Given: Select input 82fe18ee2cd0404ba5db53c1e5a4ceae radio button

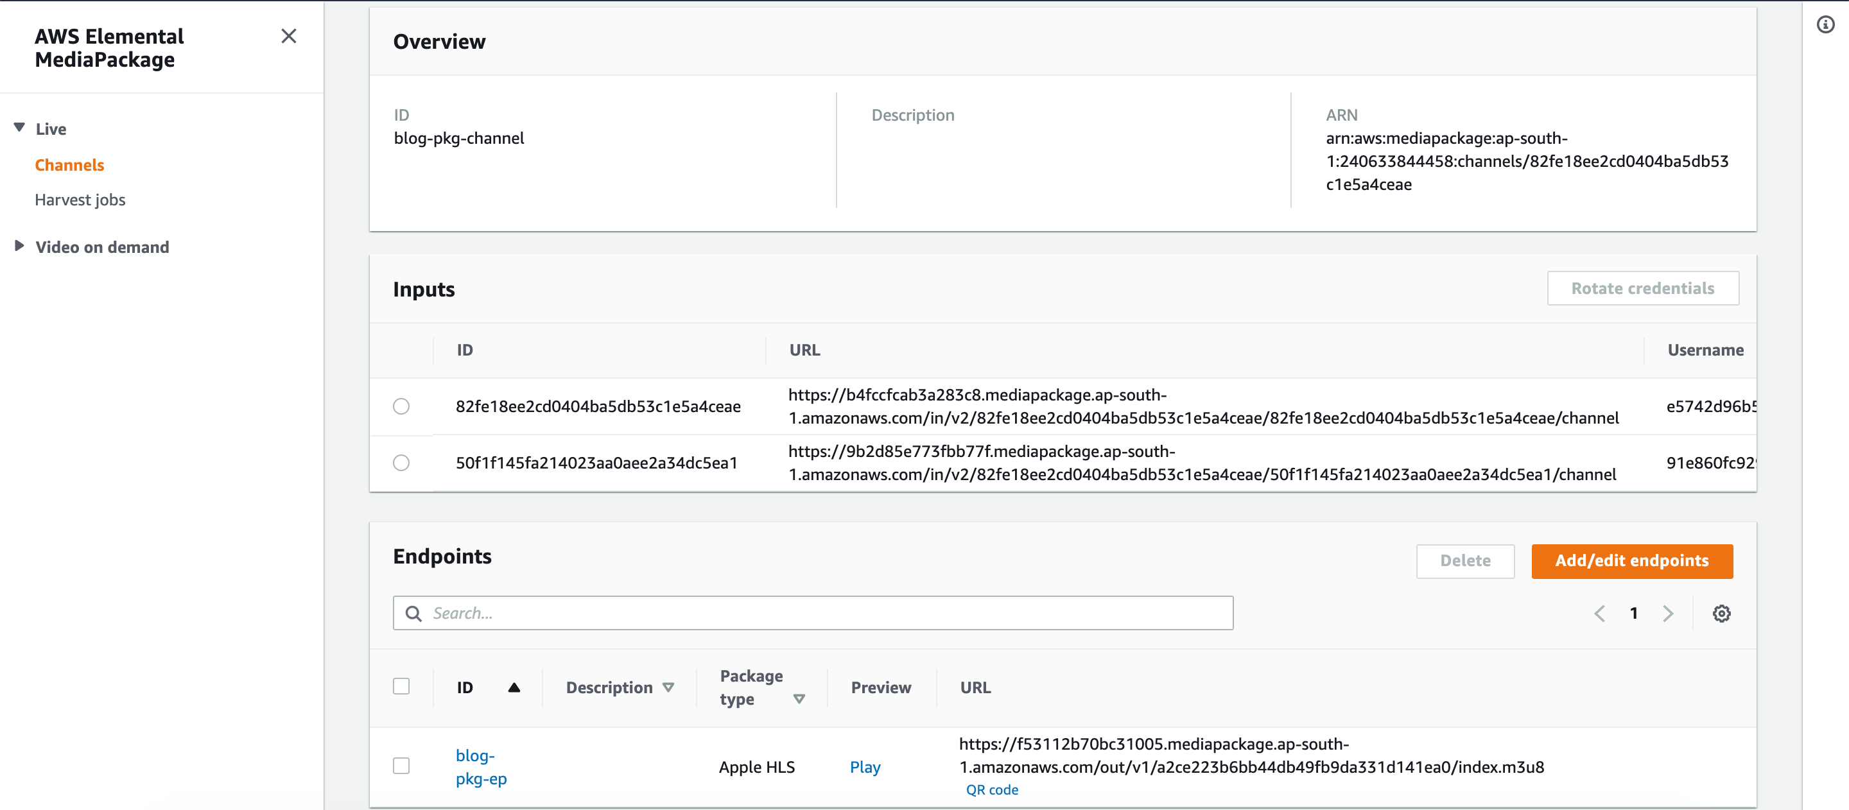Looking at the screenshot, I should tap(401, 406).
